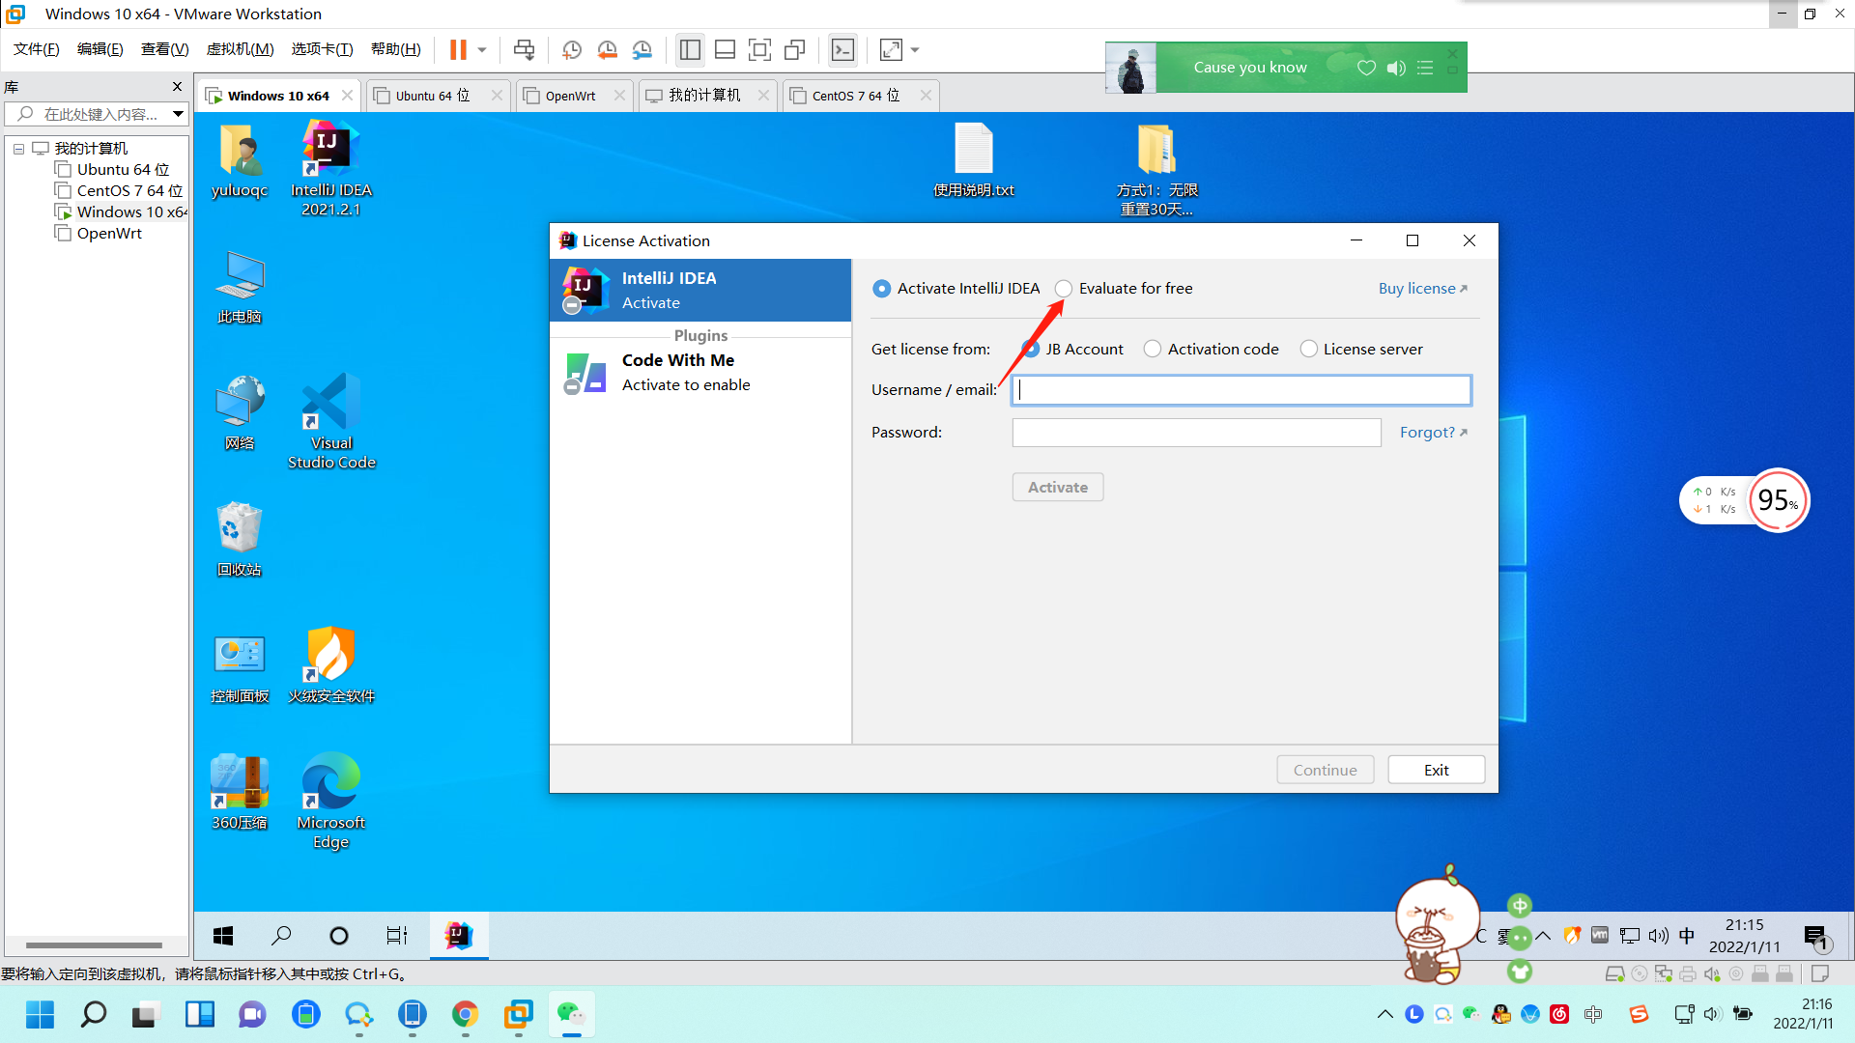Click VMware revert snapshot icon
This screenshot has width=1855, height=1043.
(607, 49)
